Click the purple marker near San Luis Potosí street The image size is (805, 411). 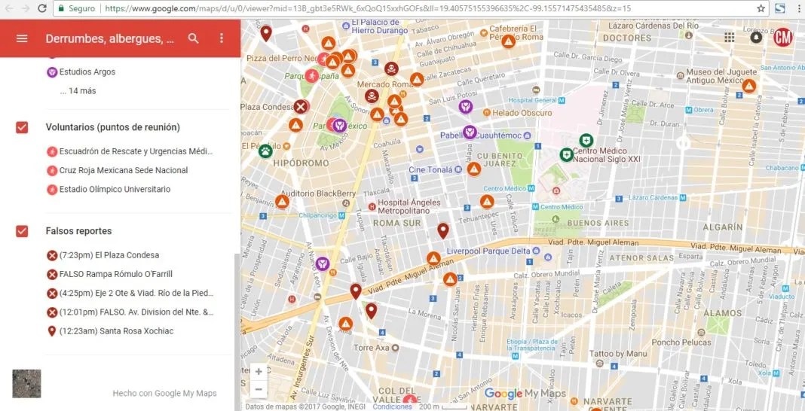pyautogui.click(x=466, y=107)
